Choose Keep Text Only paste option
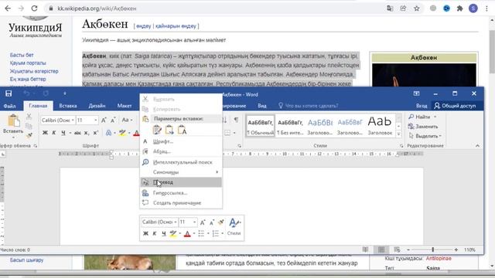Screen dimensions: 495x278 (182, 130)
